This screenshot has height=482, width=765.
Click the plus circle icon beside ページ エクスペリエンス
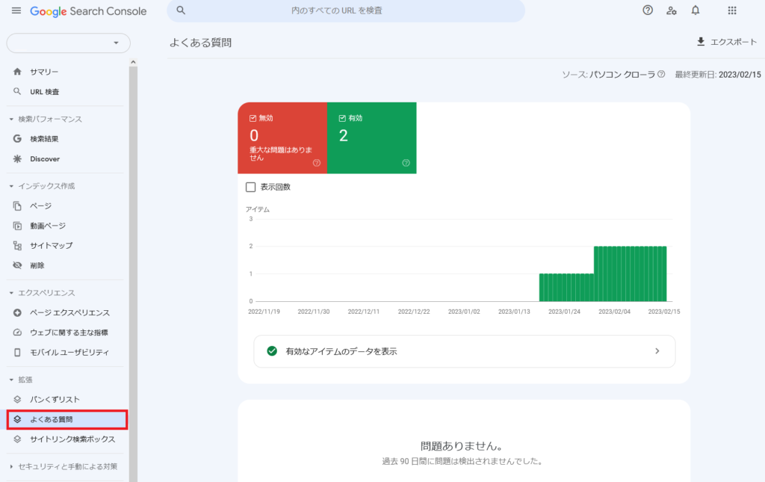[x=18, y=312]
